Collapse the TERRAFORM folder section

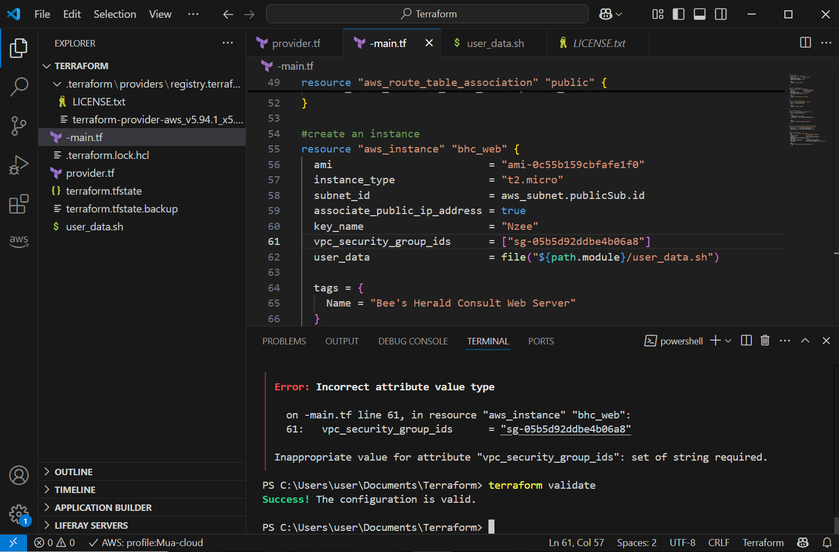142,66
